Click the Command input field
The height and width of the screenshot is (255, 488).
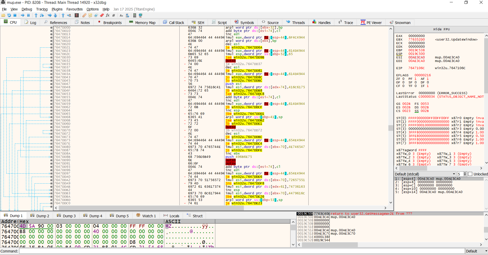[242, 251]
